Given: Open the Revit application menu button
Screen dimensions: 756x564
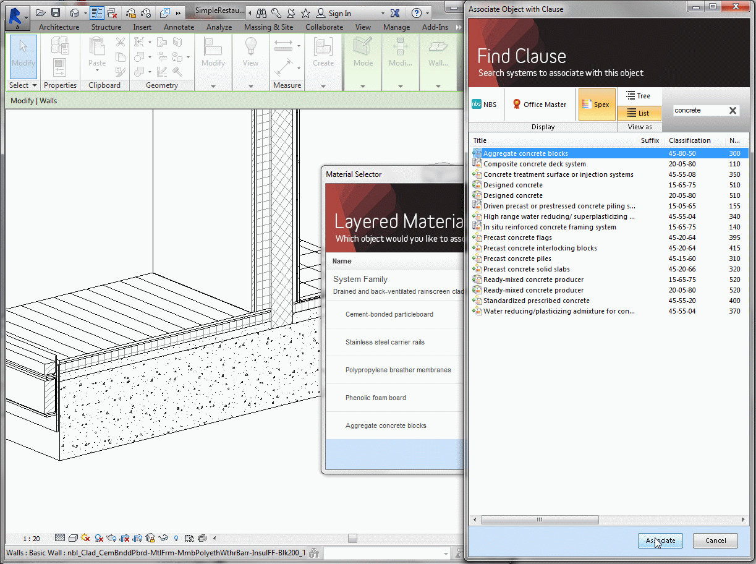Looking at the screenshot, I should (17, 17).
